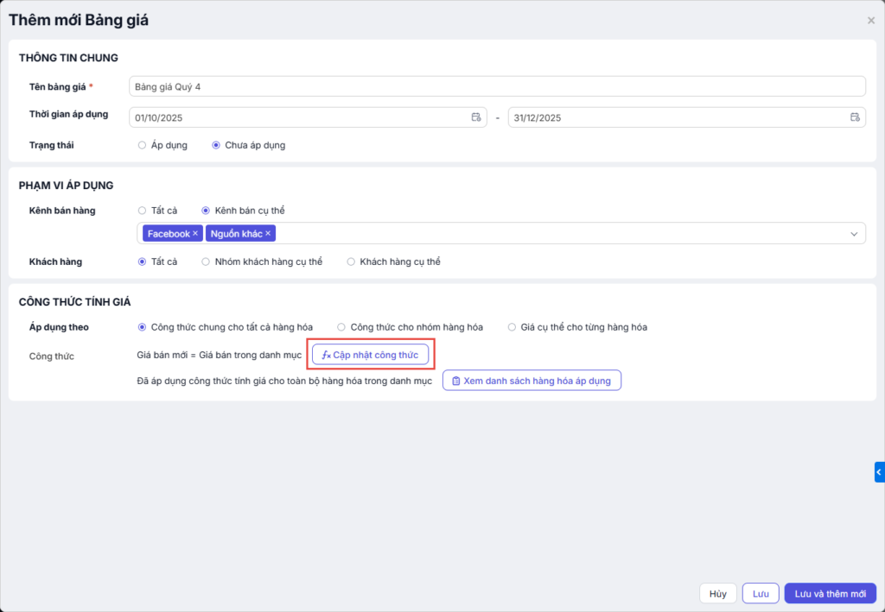
Task: Expand the blue side panel arrow
Action: point(879,472)
